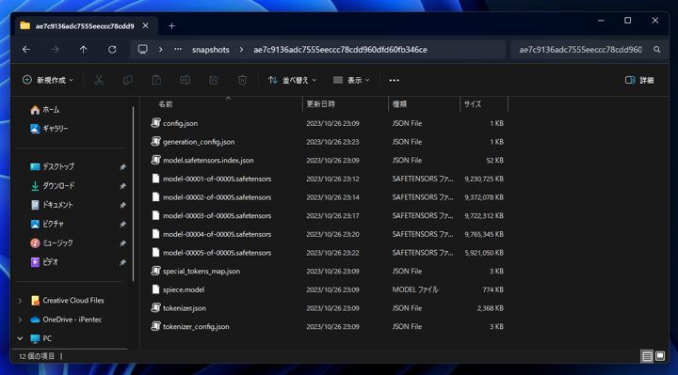The height and width of the screenshot is (375, 678).
Task: Open the 表示 view dropdown
Action: point(351,80)
